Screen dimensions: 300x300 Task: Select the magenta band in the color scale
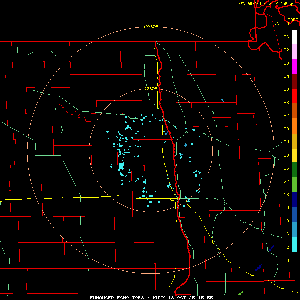tap(294, 66)
